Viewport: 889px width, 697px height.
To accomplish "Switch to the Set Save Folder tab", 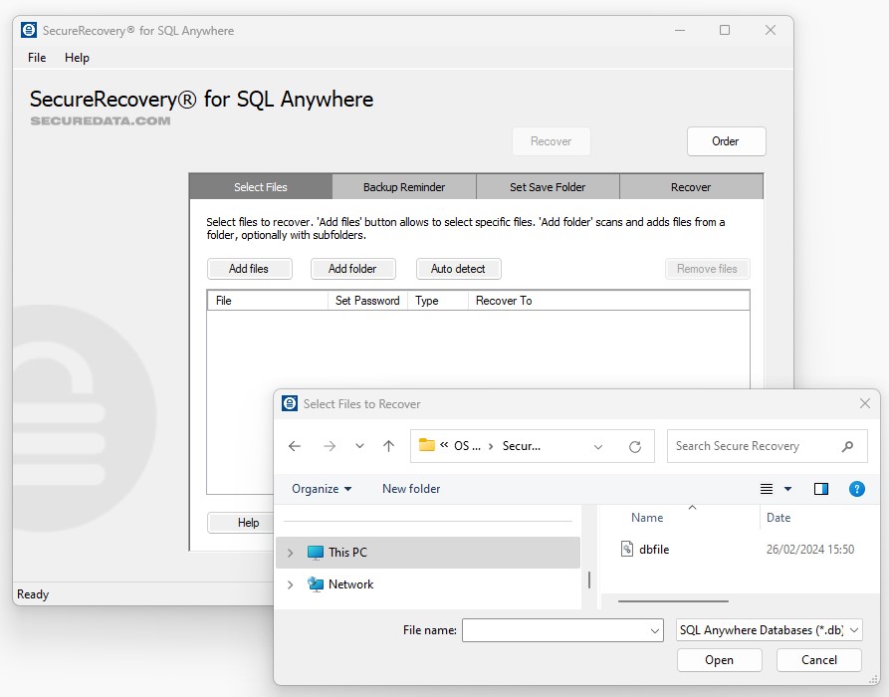I will (x=548, y=187).
